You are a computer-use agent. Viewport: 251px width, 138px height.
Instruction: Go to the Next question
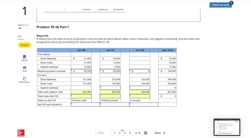[160, 133]
